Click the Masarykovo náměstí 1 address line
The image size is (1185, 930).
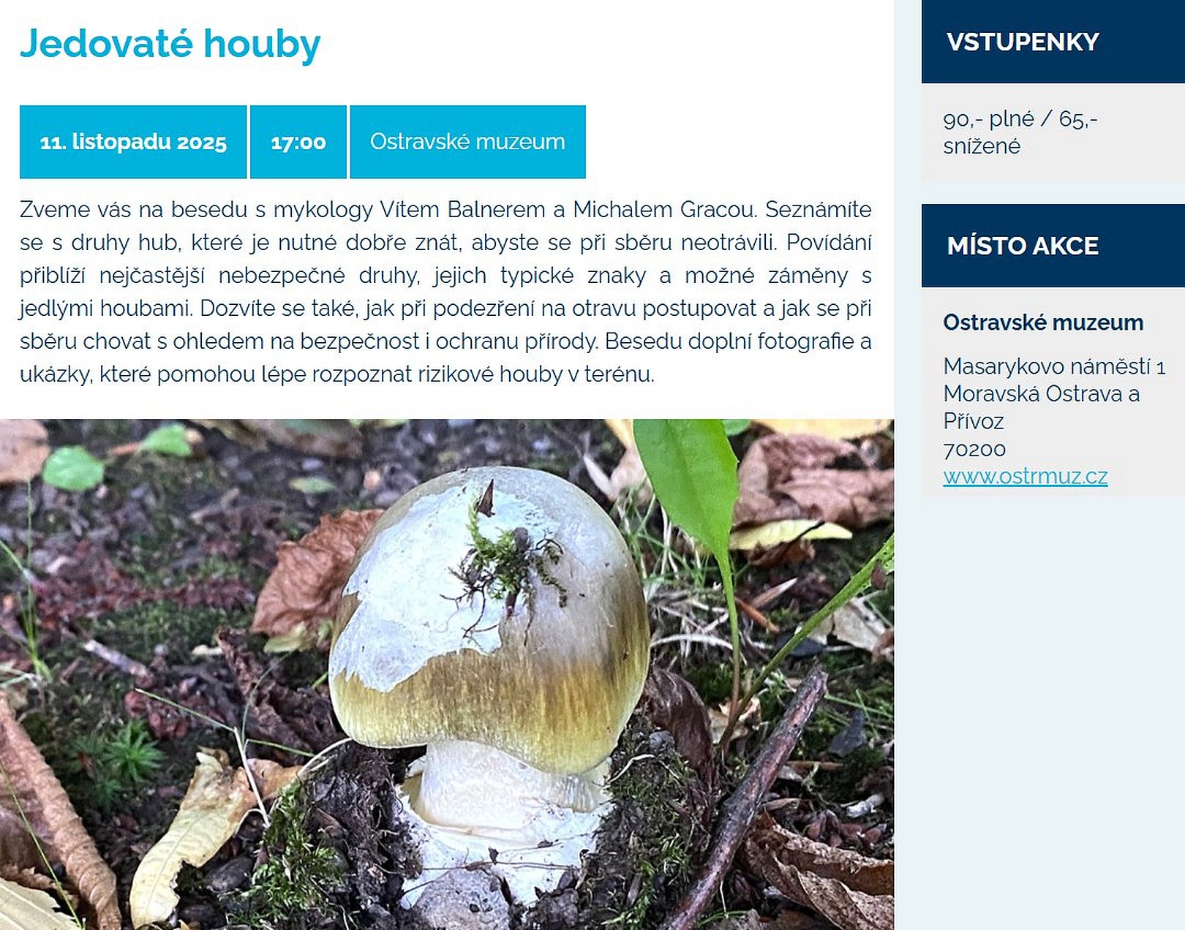pos(1054,366)
